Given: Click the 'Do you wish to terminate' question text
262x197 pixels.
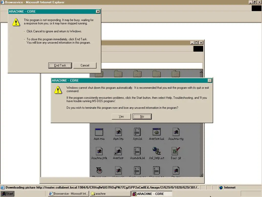Looking at the screenshot, I should point(122,108).
